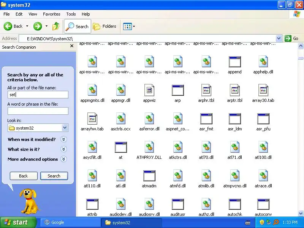304x228 pixels.
Task: Select the arp program icon
Action: click(177, 93)
